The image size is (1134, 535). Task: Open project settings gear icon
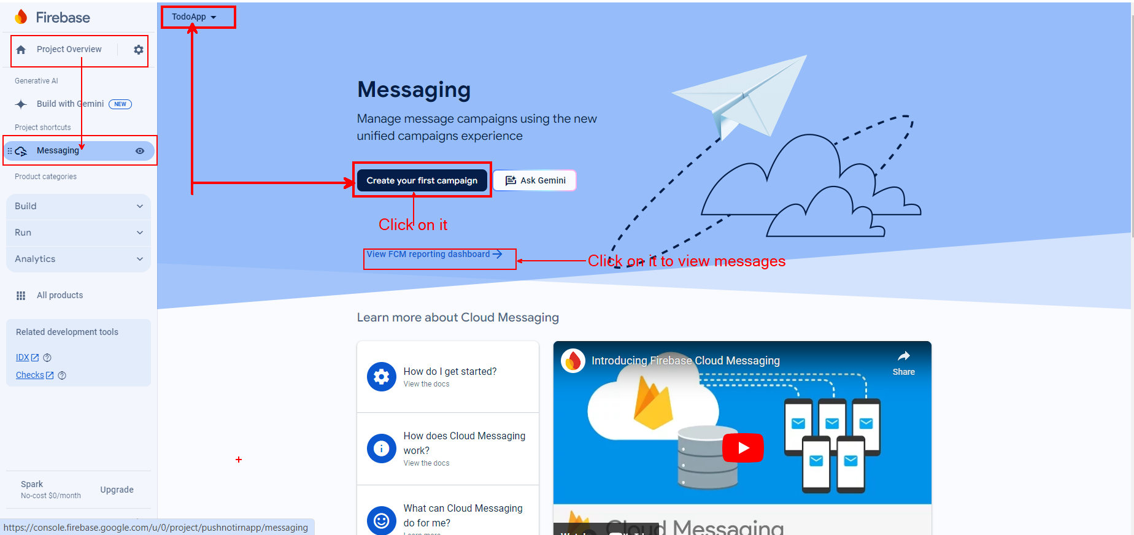[x=139, y=50]
